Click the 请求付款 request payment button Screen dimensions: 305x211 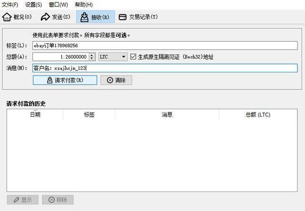click(x=65, y=80)
